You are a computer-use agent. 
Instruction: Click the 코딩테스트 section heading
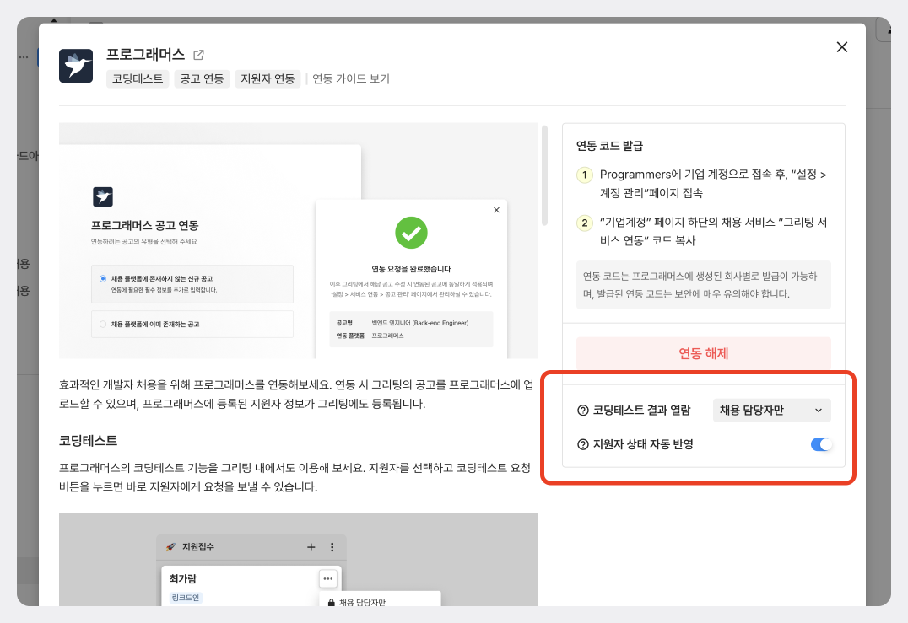point(88,441)
